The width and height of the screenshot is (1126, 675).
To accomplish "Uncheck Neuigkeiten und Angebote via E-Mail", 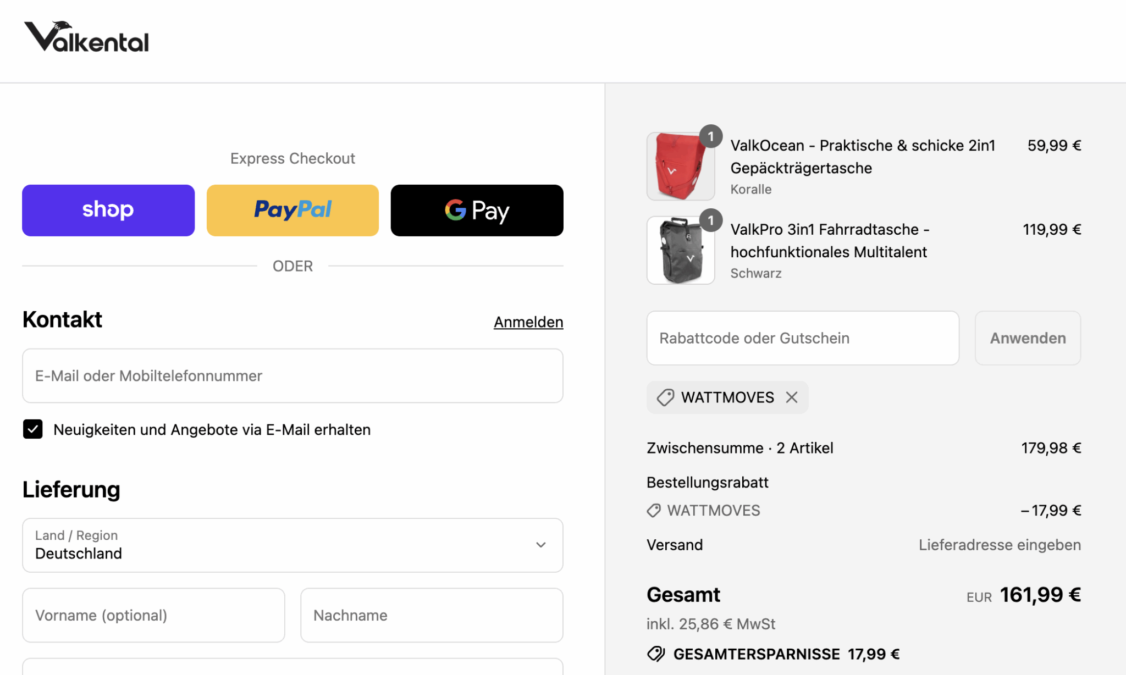I will (x=33, y=429).
